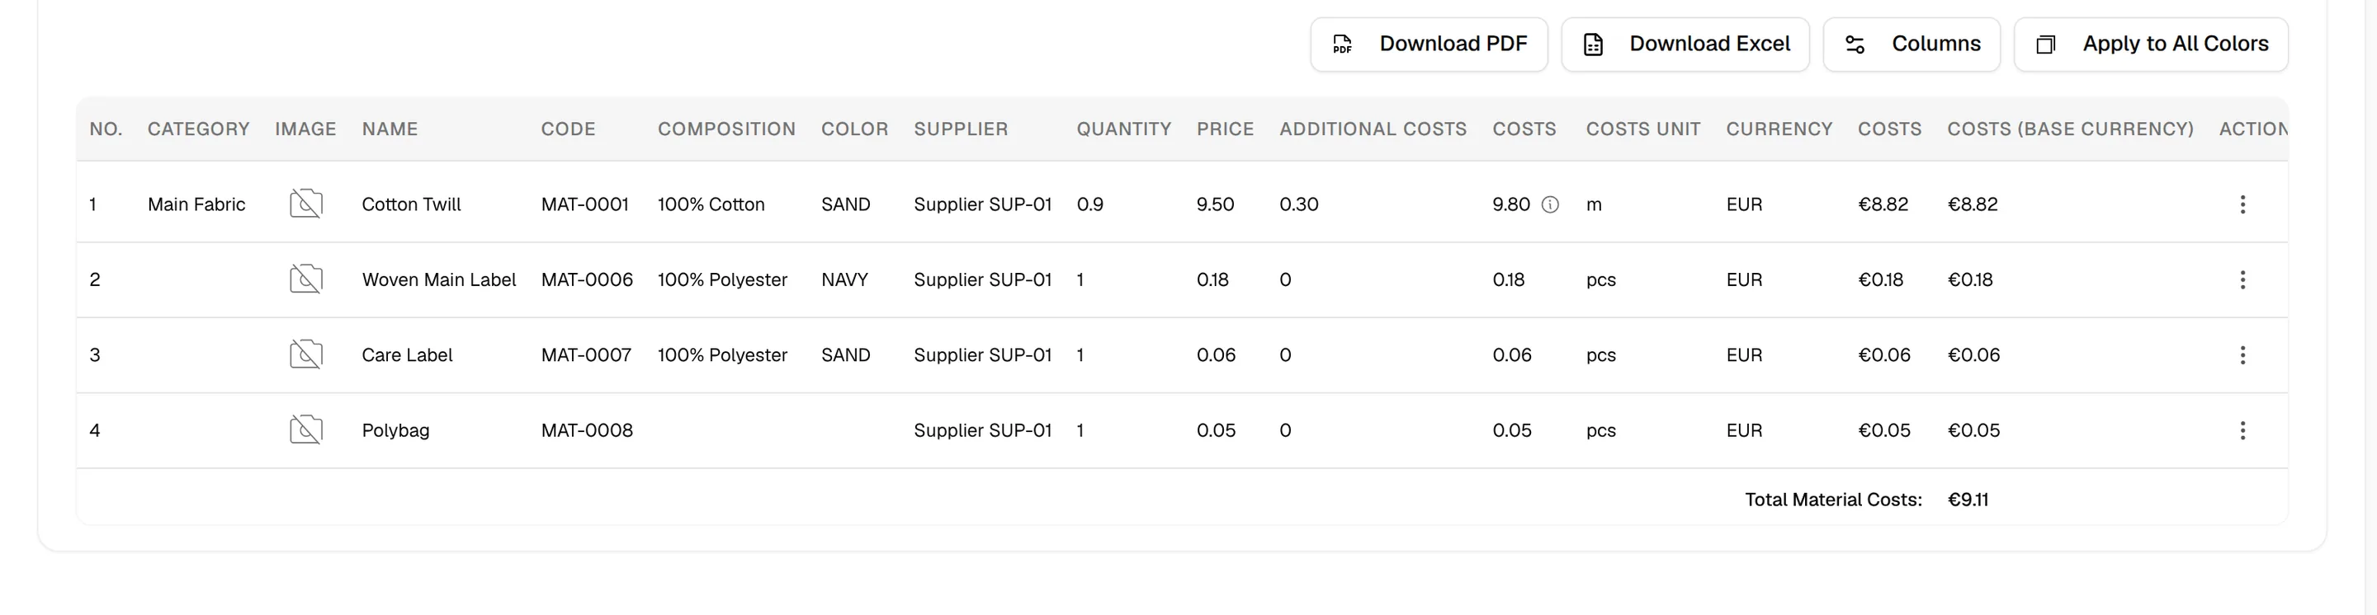Click the MAT-0001 code cell
2377x615 pixels.
584,204
